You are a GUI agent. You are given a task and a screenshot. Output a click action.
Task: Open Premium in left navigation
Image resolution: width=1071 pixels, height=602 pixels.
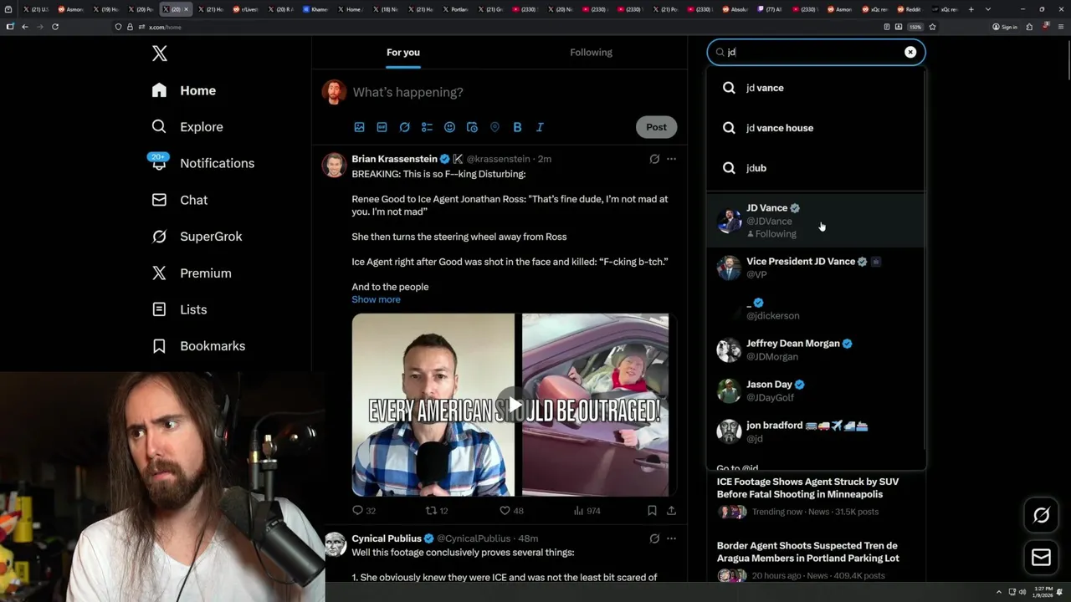(x=192, y=273)
